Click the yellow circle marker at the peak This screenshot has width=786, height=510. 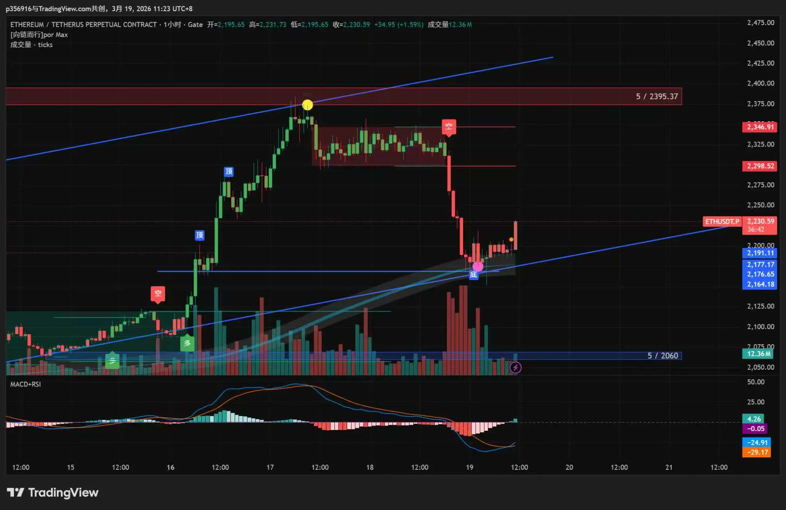pyautogui.click(x=307, y=105)
